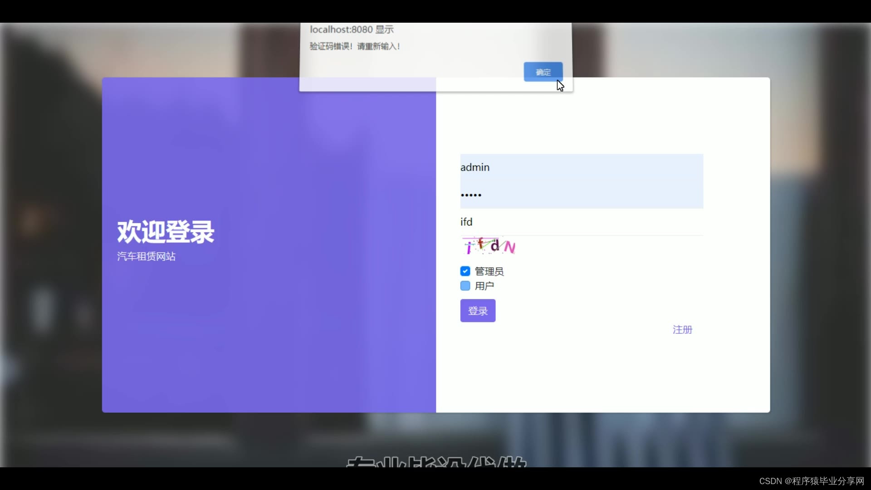Screen dimensions: 871x490
Task: Check the 用户 checkbox
Action: [465, 286]
